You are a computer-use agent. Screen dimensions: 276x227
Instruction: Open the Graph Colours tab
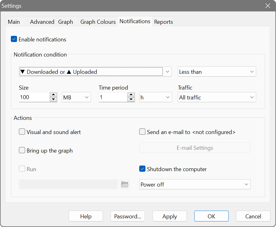[98, 22]
